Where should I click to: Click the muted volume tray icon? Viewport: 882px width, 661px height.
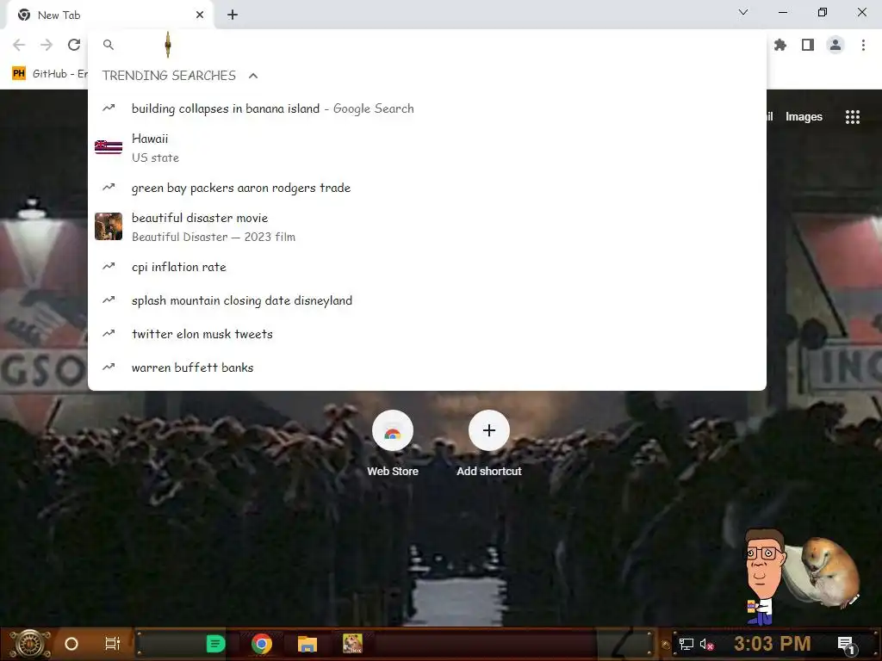[706, 645]
